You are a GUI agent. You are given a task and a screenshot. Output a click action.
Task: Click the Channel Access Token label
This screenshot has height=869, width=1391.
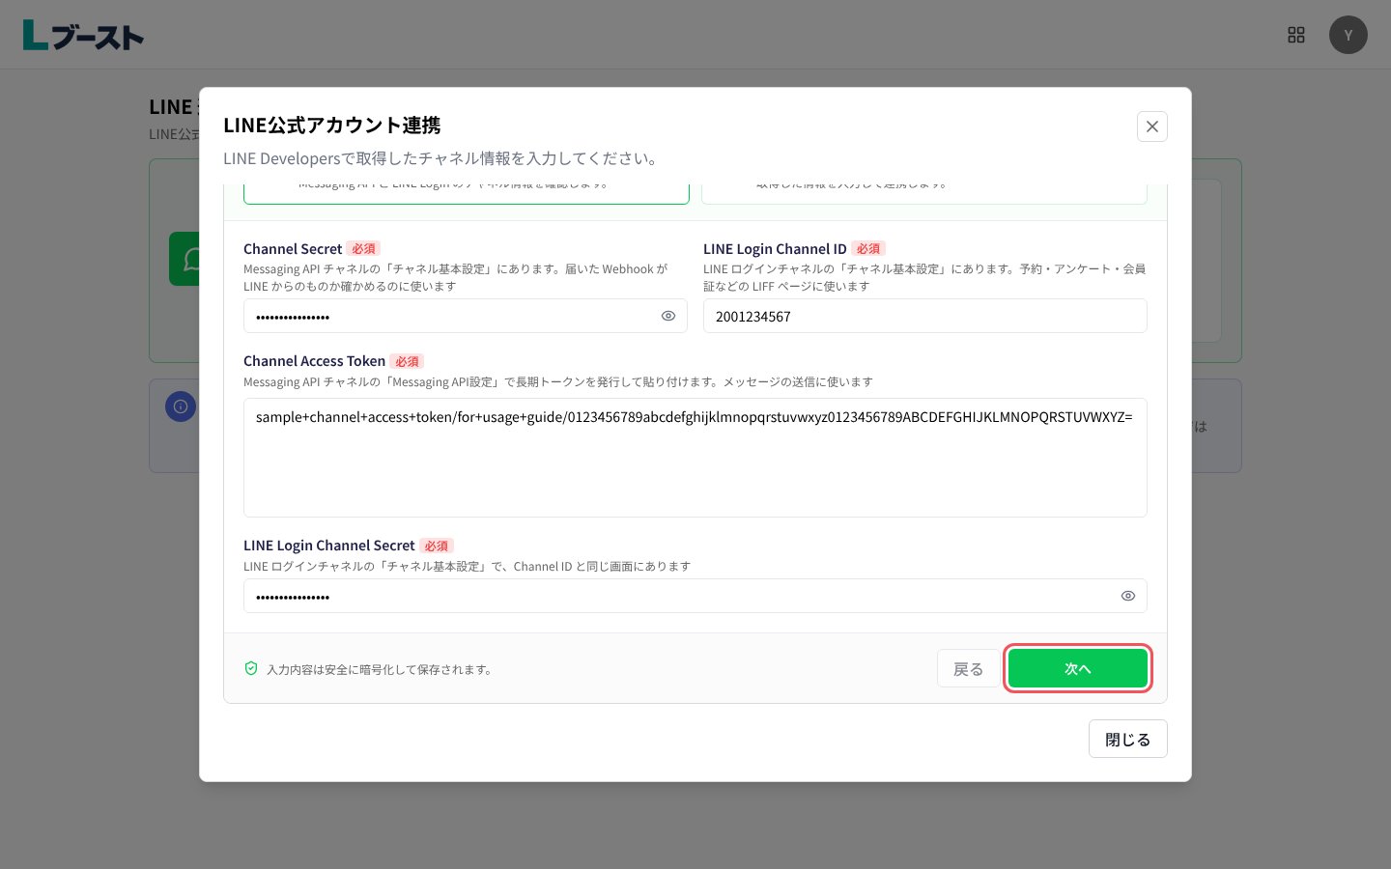314,361
